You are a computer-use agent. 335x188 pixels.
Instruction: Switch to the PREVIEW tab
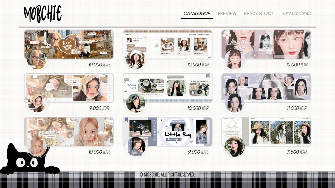click(x=227, y=13)
